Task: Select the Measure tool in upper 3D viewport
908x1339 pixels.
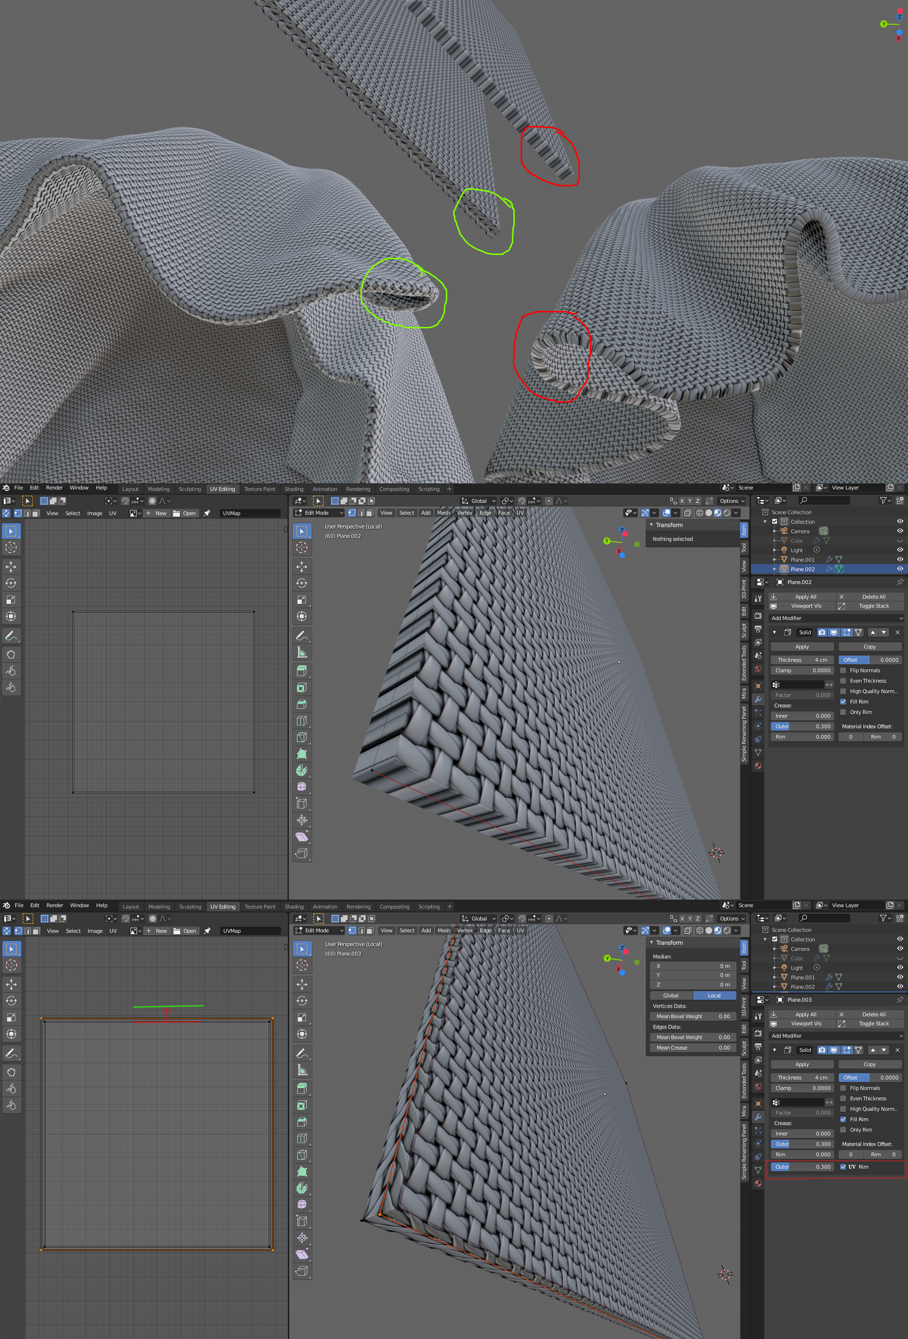Action: click(302, 652)
